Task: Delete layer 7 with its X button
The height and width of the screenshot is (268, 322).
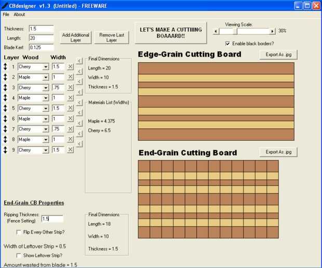Action: coord(70,129)
